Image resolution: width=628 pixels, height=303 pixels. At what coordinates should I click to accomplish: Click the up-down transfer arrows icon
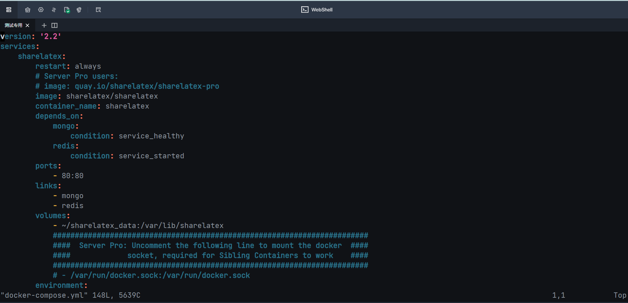coord(54,10)
